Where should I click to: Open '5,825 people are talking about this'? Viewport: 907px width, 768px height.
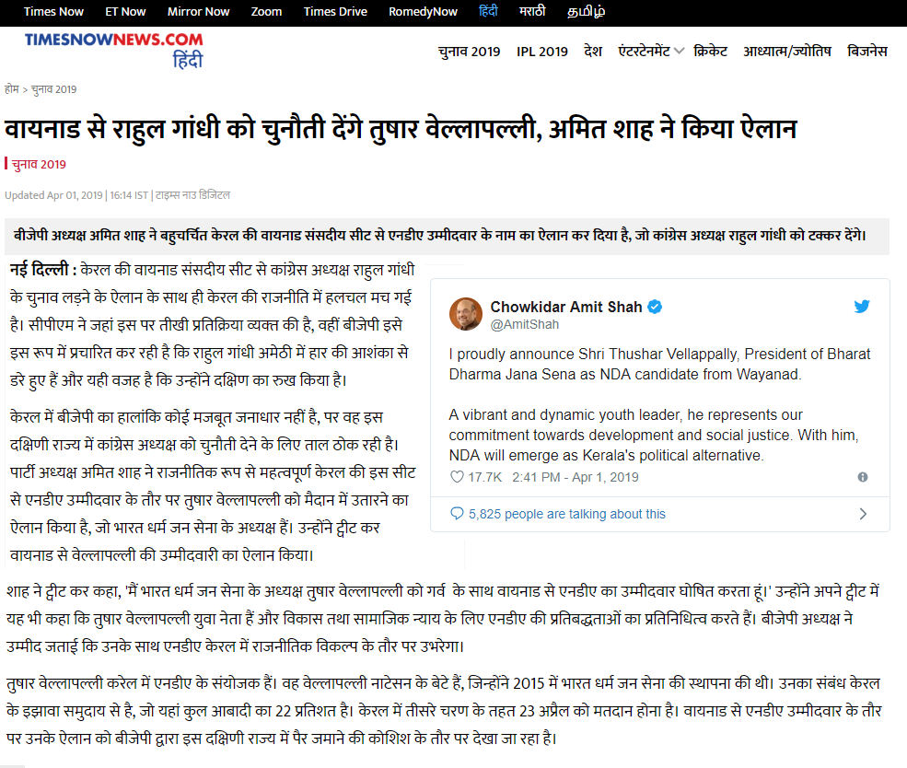pos(567,514)
